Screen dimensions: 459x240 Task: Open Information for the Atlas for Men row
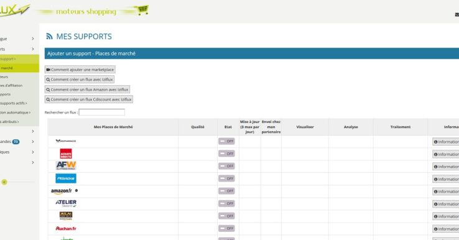pos(446,216)
